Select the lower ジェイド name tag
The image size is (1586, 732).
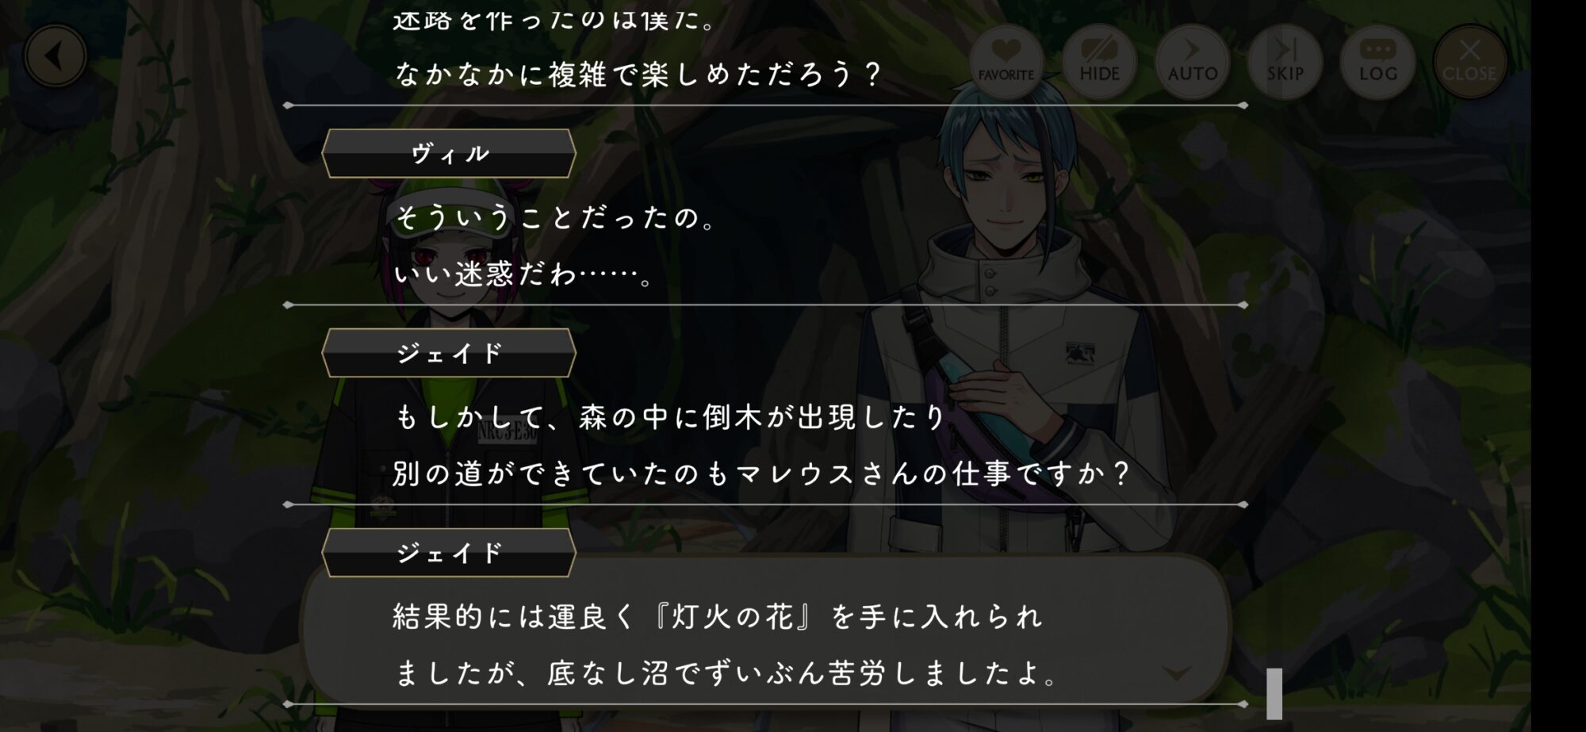click(449, 553)
